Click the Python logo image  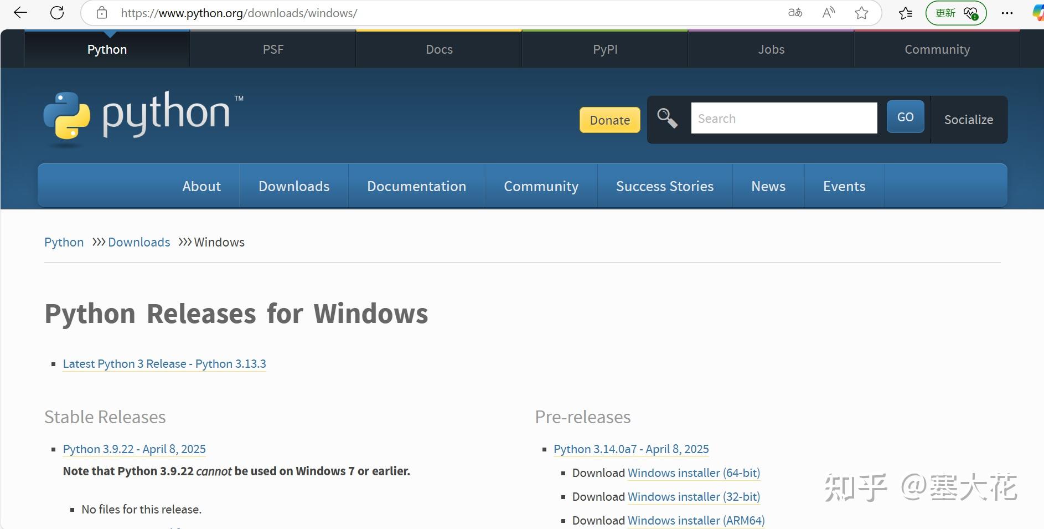pyautogui.click(x=143, y=118)
